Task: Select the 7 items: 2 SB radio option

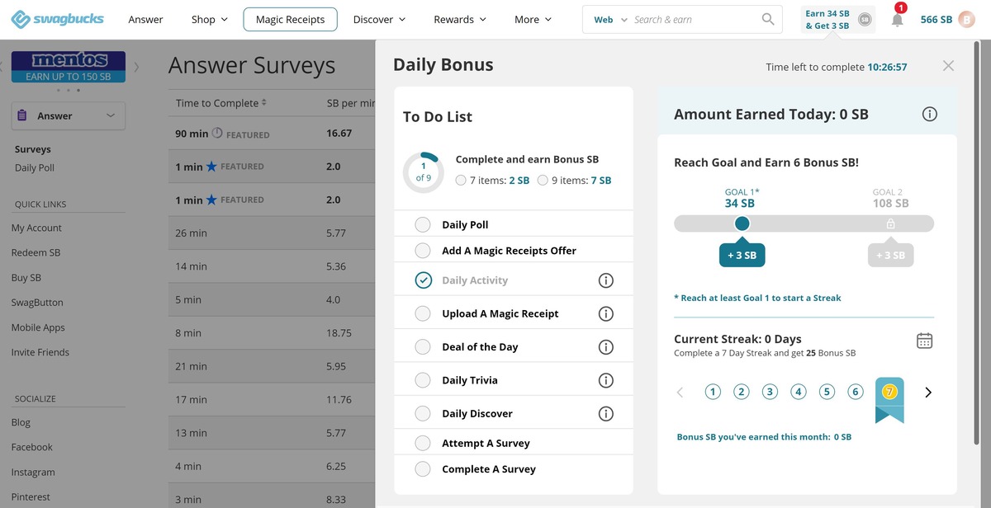Action: (461, 180)
